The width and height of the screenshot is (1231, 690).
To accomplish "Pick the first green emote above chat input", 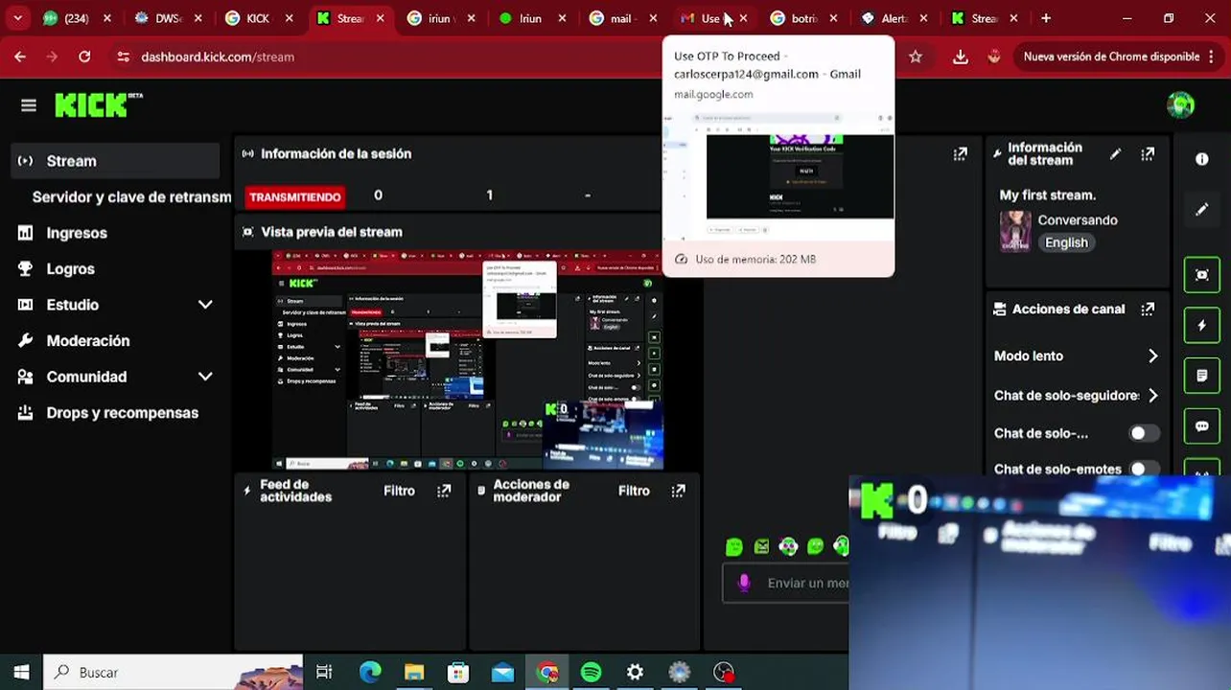I will click(x=734, y=546).
